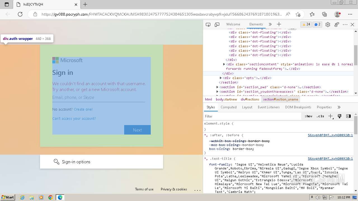358x201 pixels.
Task: Close the hsIQCYTkQH tab
Action: 76,4
